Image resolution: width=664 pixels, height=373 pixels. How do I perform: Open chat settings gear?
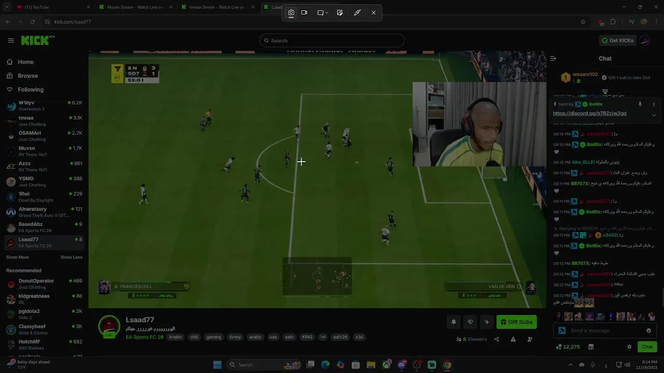click(x=629, y=347)
